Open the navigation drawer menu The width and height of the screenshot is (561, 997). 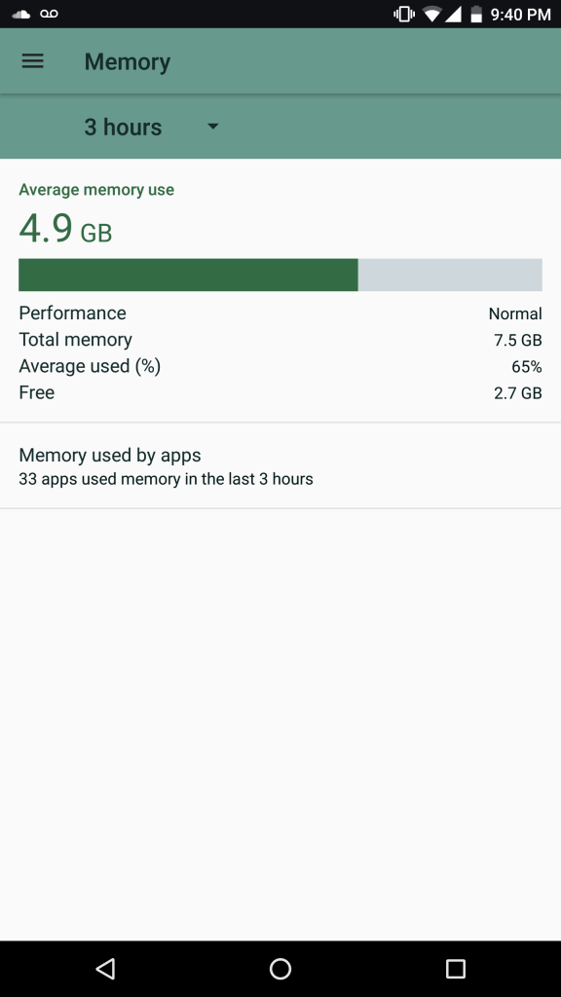(x=33, y=60)
